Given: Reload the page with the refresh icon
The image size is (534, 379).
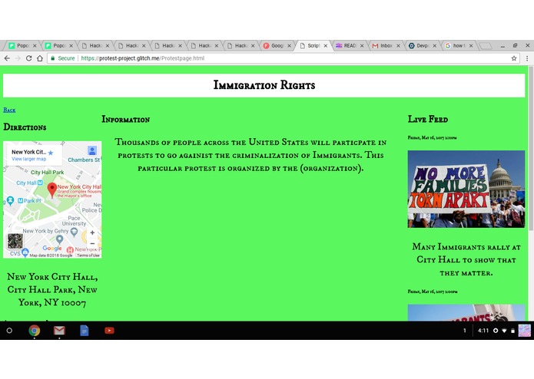Looking at the screenshot, I should click(x=29, y=58).
